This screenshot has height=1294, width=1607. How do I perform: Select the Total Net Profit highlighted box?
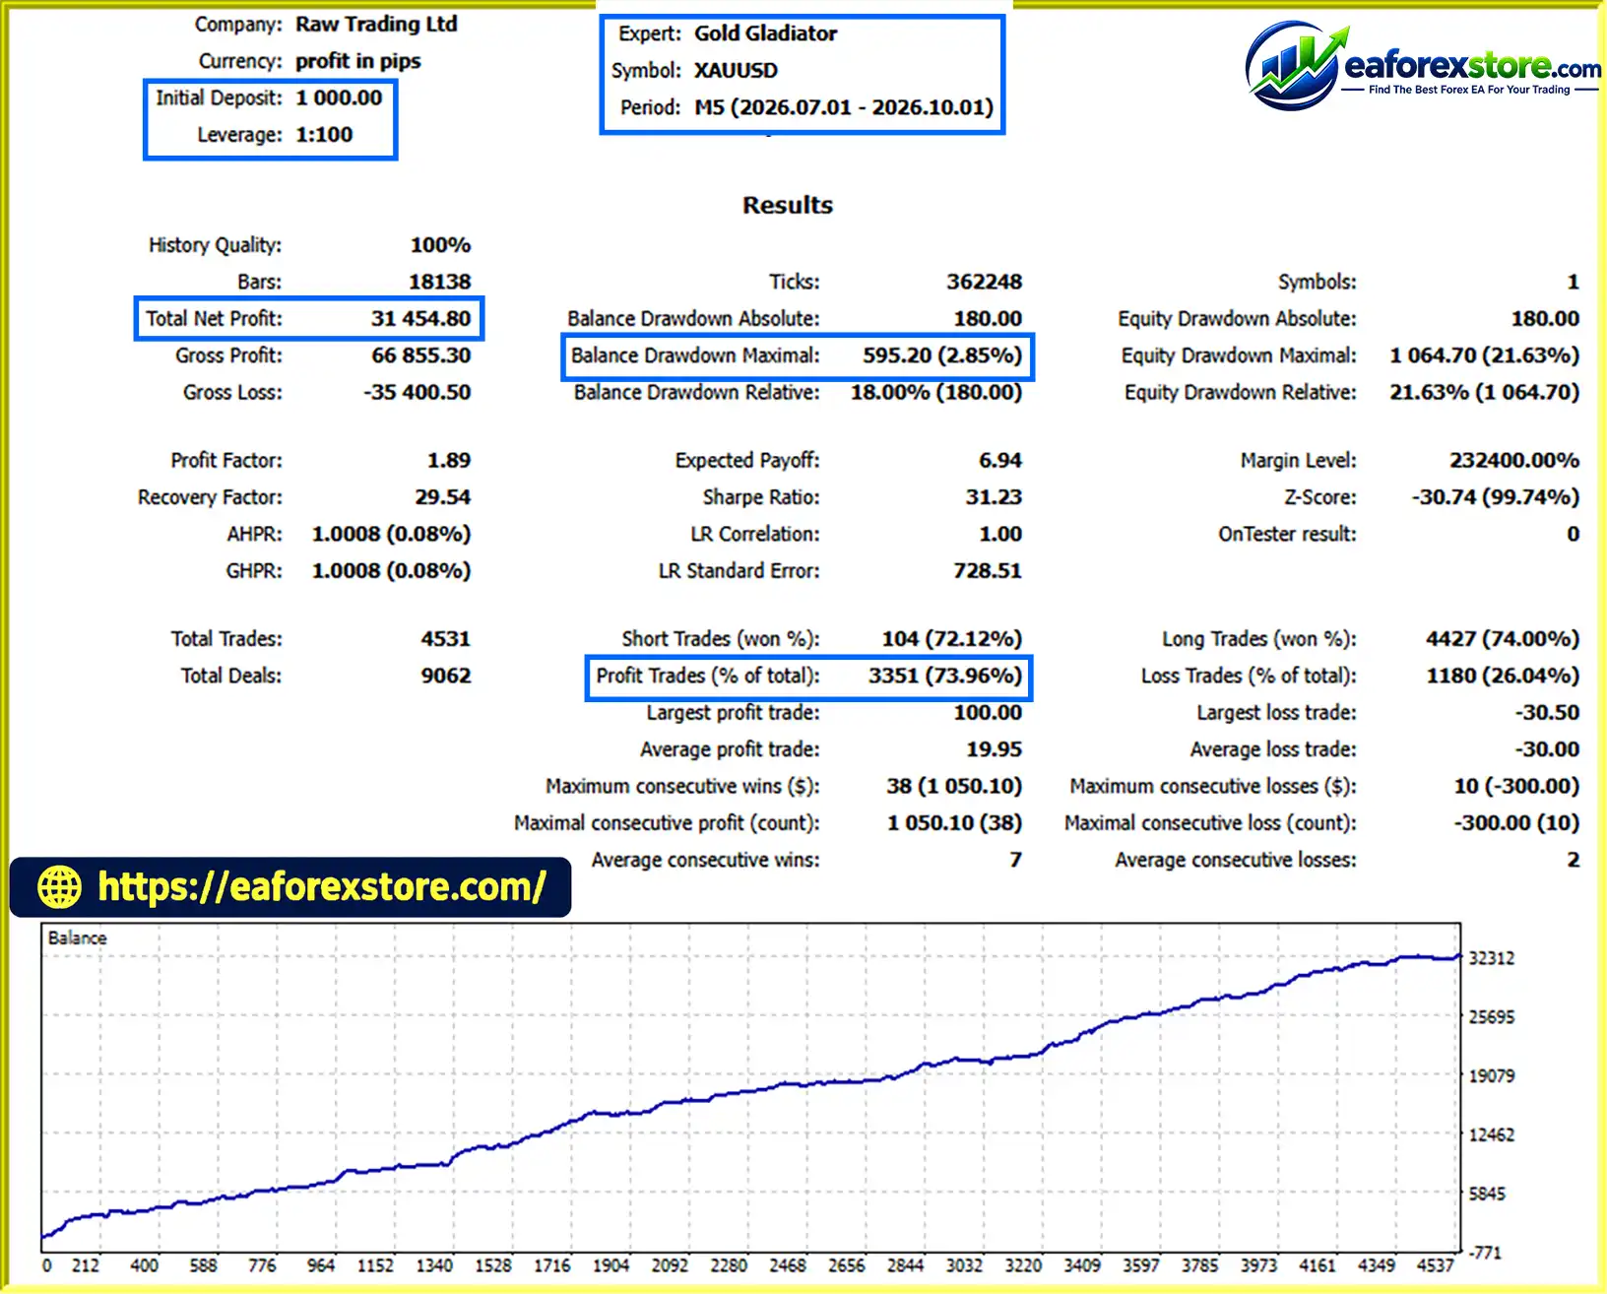pos(309,319)
